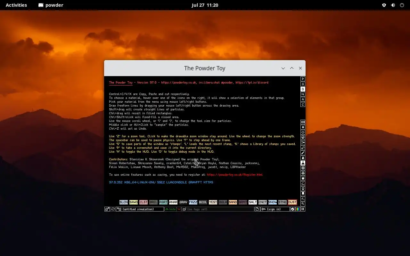Open element search with magnifier icon

pos(303,204)
